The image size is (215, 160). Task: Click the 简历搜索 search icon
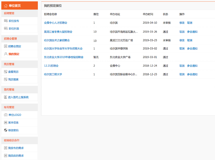click(x=5, y=79)
